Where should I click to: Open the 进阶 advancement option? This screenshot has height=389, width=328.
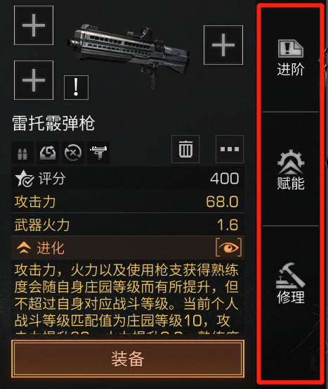click(291, 58)
